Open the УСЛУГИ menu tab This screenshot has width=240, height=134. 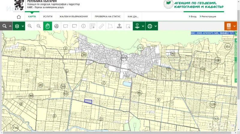(x=48, y=17)
